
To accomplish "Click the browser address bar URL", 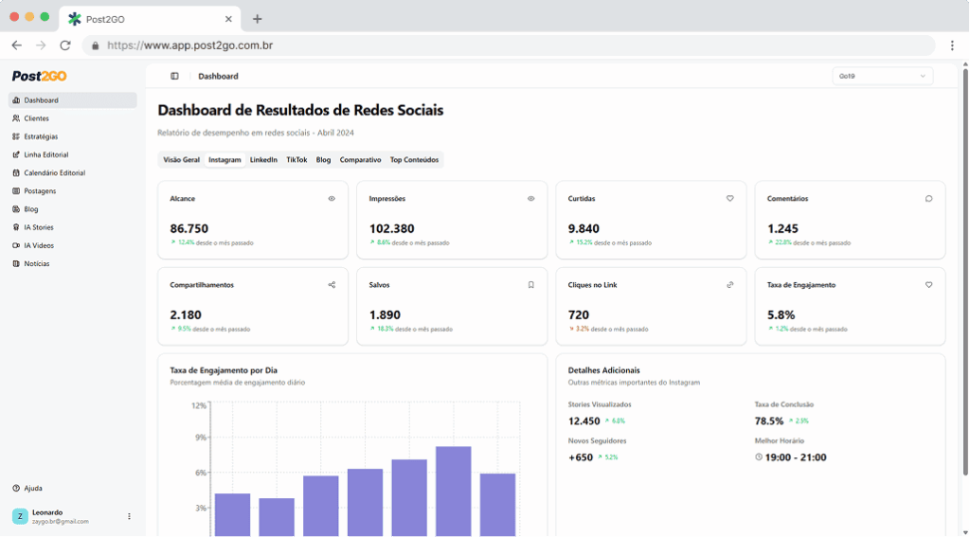I will pyautogui.click(x=189, y=45).
